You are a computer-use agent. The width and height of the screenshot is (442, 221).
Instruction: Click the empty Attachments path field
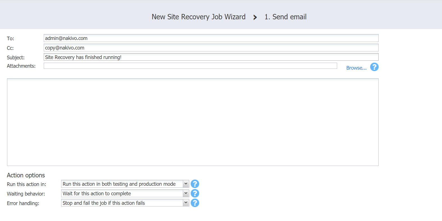(x=190, y=66)
